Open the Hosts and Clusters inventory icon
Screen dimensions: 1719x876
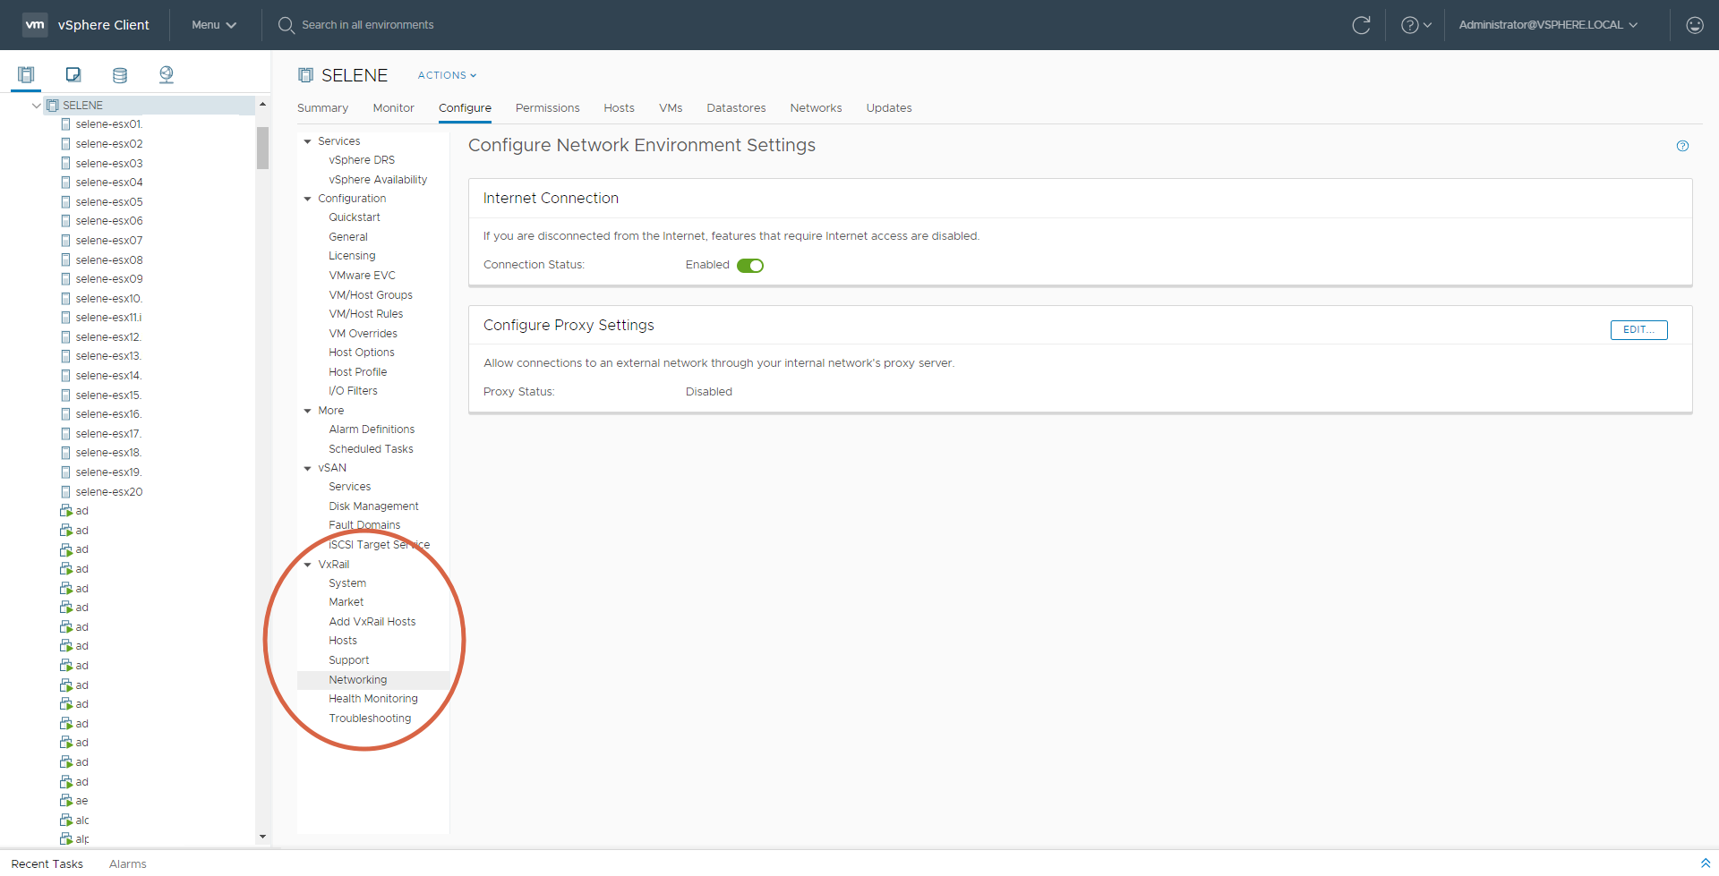click(x=26, y=75)
